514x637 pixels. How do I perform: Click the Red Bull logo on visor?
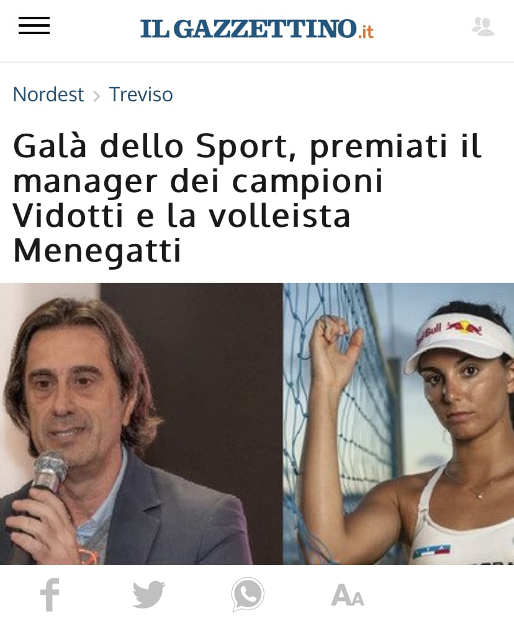click(448, 331)
